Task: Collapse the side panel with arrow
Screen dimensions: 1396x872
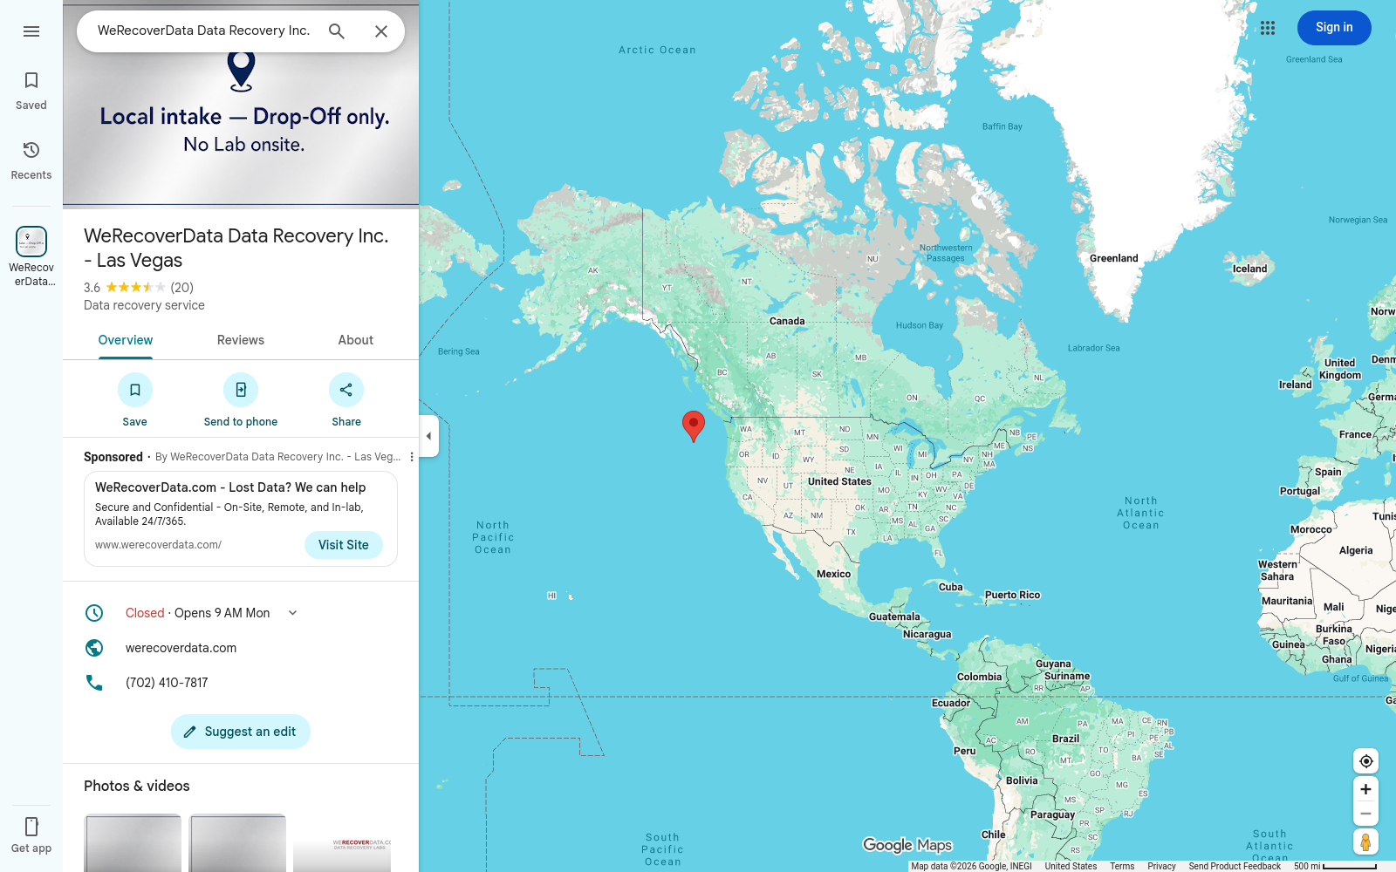Action: (428, 436)
